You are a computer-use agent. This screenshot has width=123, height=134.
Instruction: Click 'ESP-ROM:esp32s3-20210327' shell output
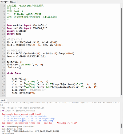[20, 126]
